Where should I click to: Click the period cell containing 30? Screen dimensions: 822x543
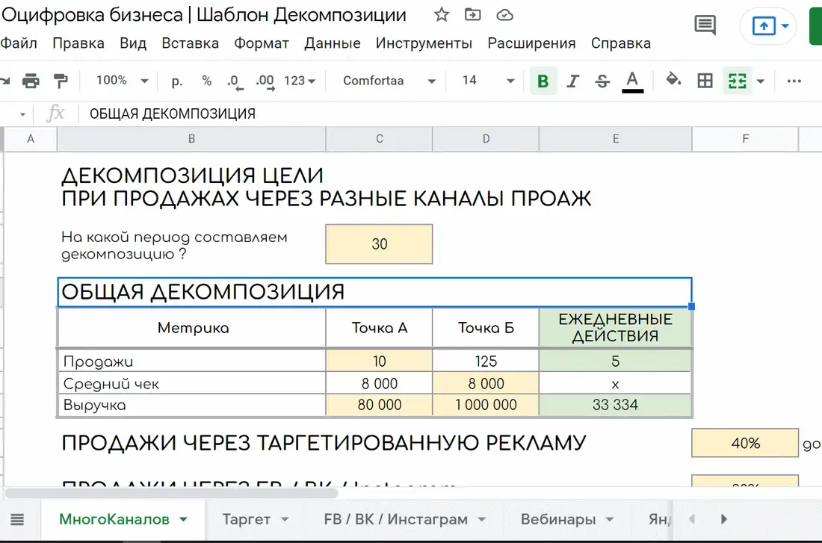379,243
